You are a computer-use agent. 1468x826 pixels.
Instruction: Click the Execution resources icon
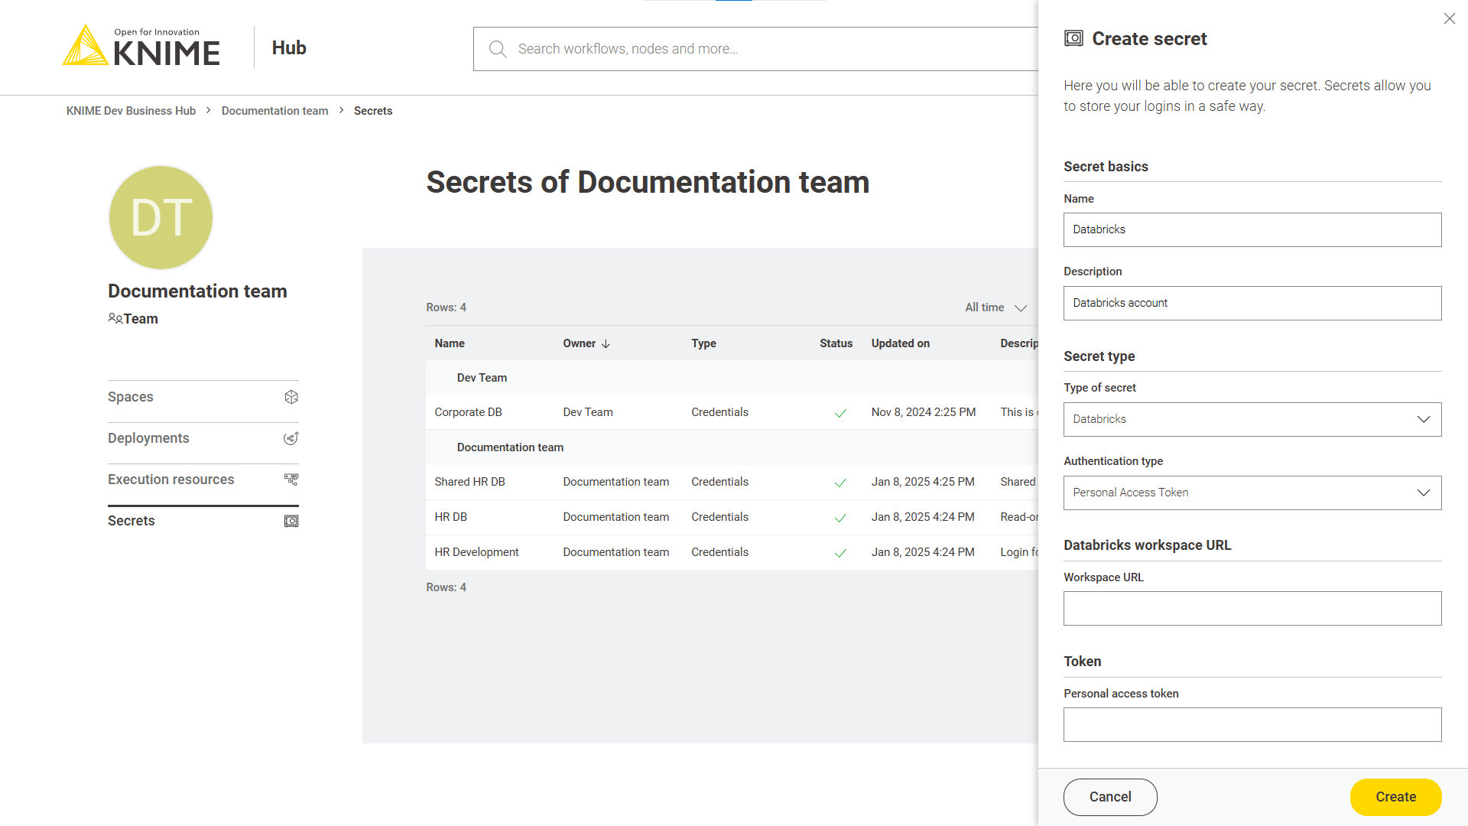click(291, 480)
